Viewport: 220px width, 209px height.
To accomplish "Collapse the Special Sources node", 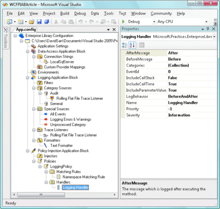I will pos(34,109).
